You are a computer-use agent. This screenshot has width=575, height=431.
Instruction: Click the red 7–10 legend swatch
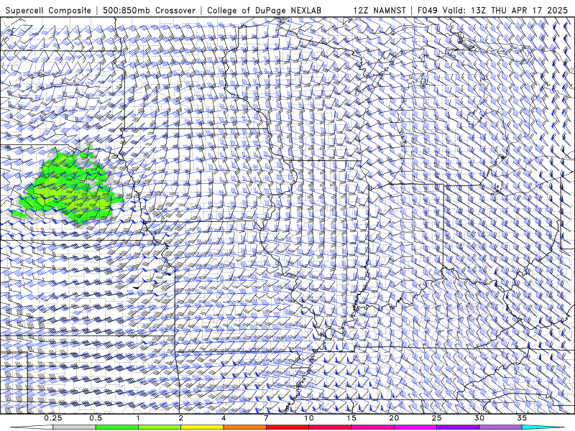pyautogui.click(x=287, y=427)
